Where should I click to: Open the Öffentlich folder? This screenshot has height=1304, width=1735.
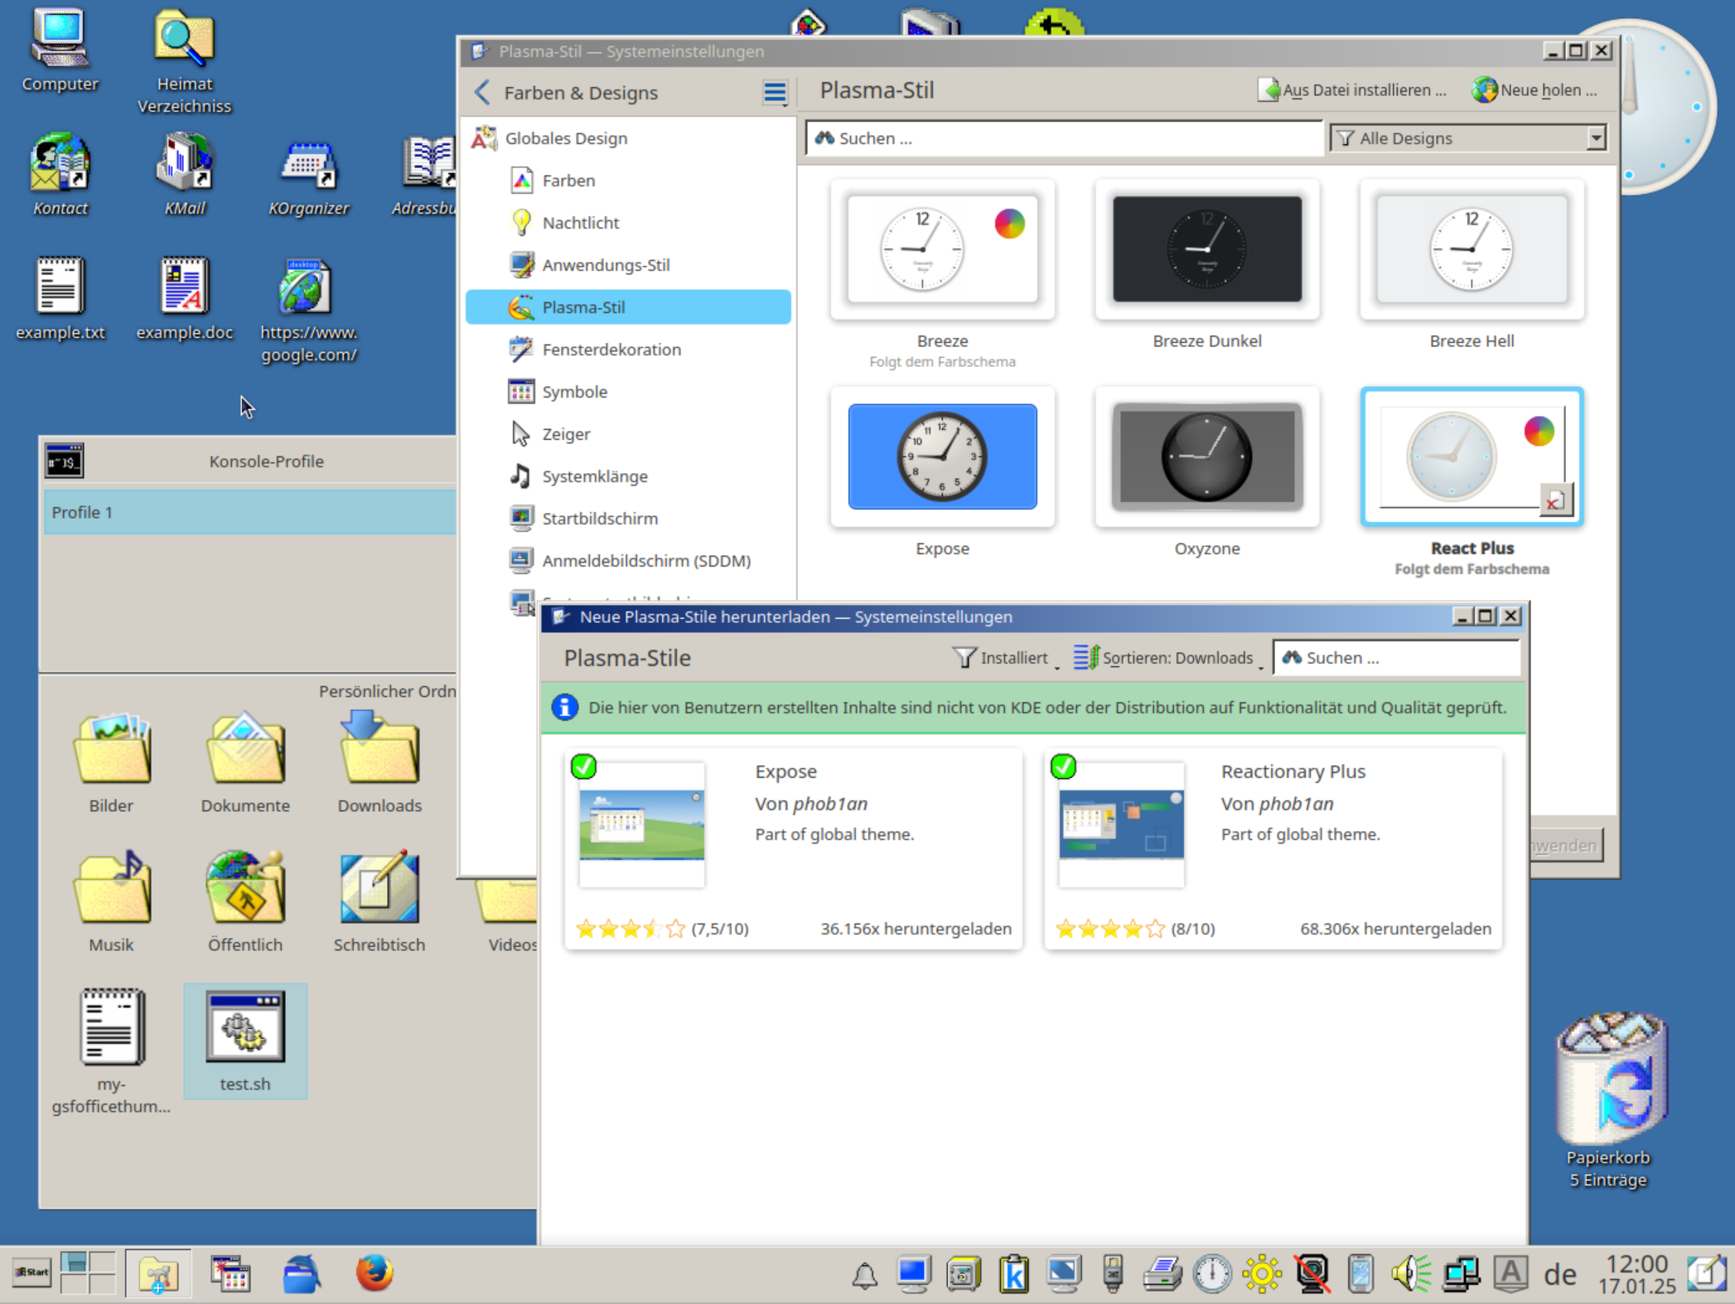click(245, 901)
